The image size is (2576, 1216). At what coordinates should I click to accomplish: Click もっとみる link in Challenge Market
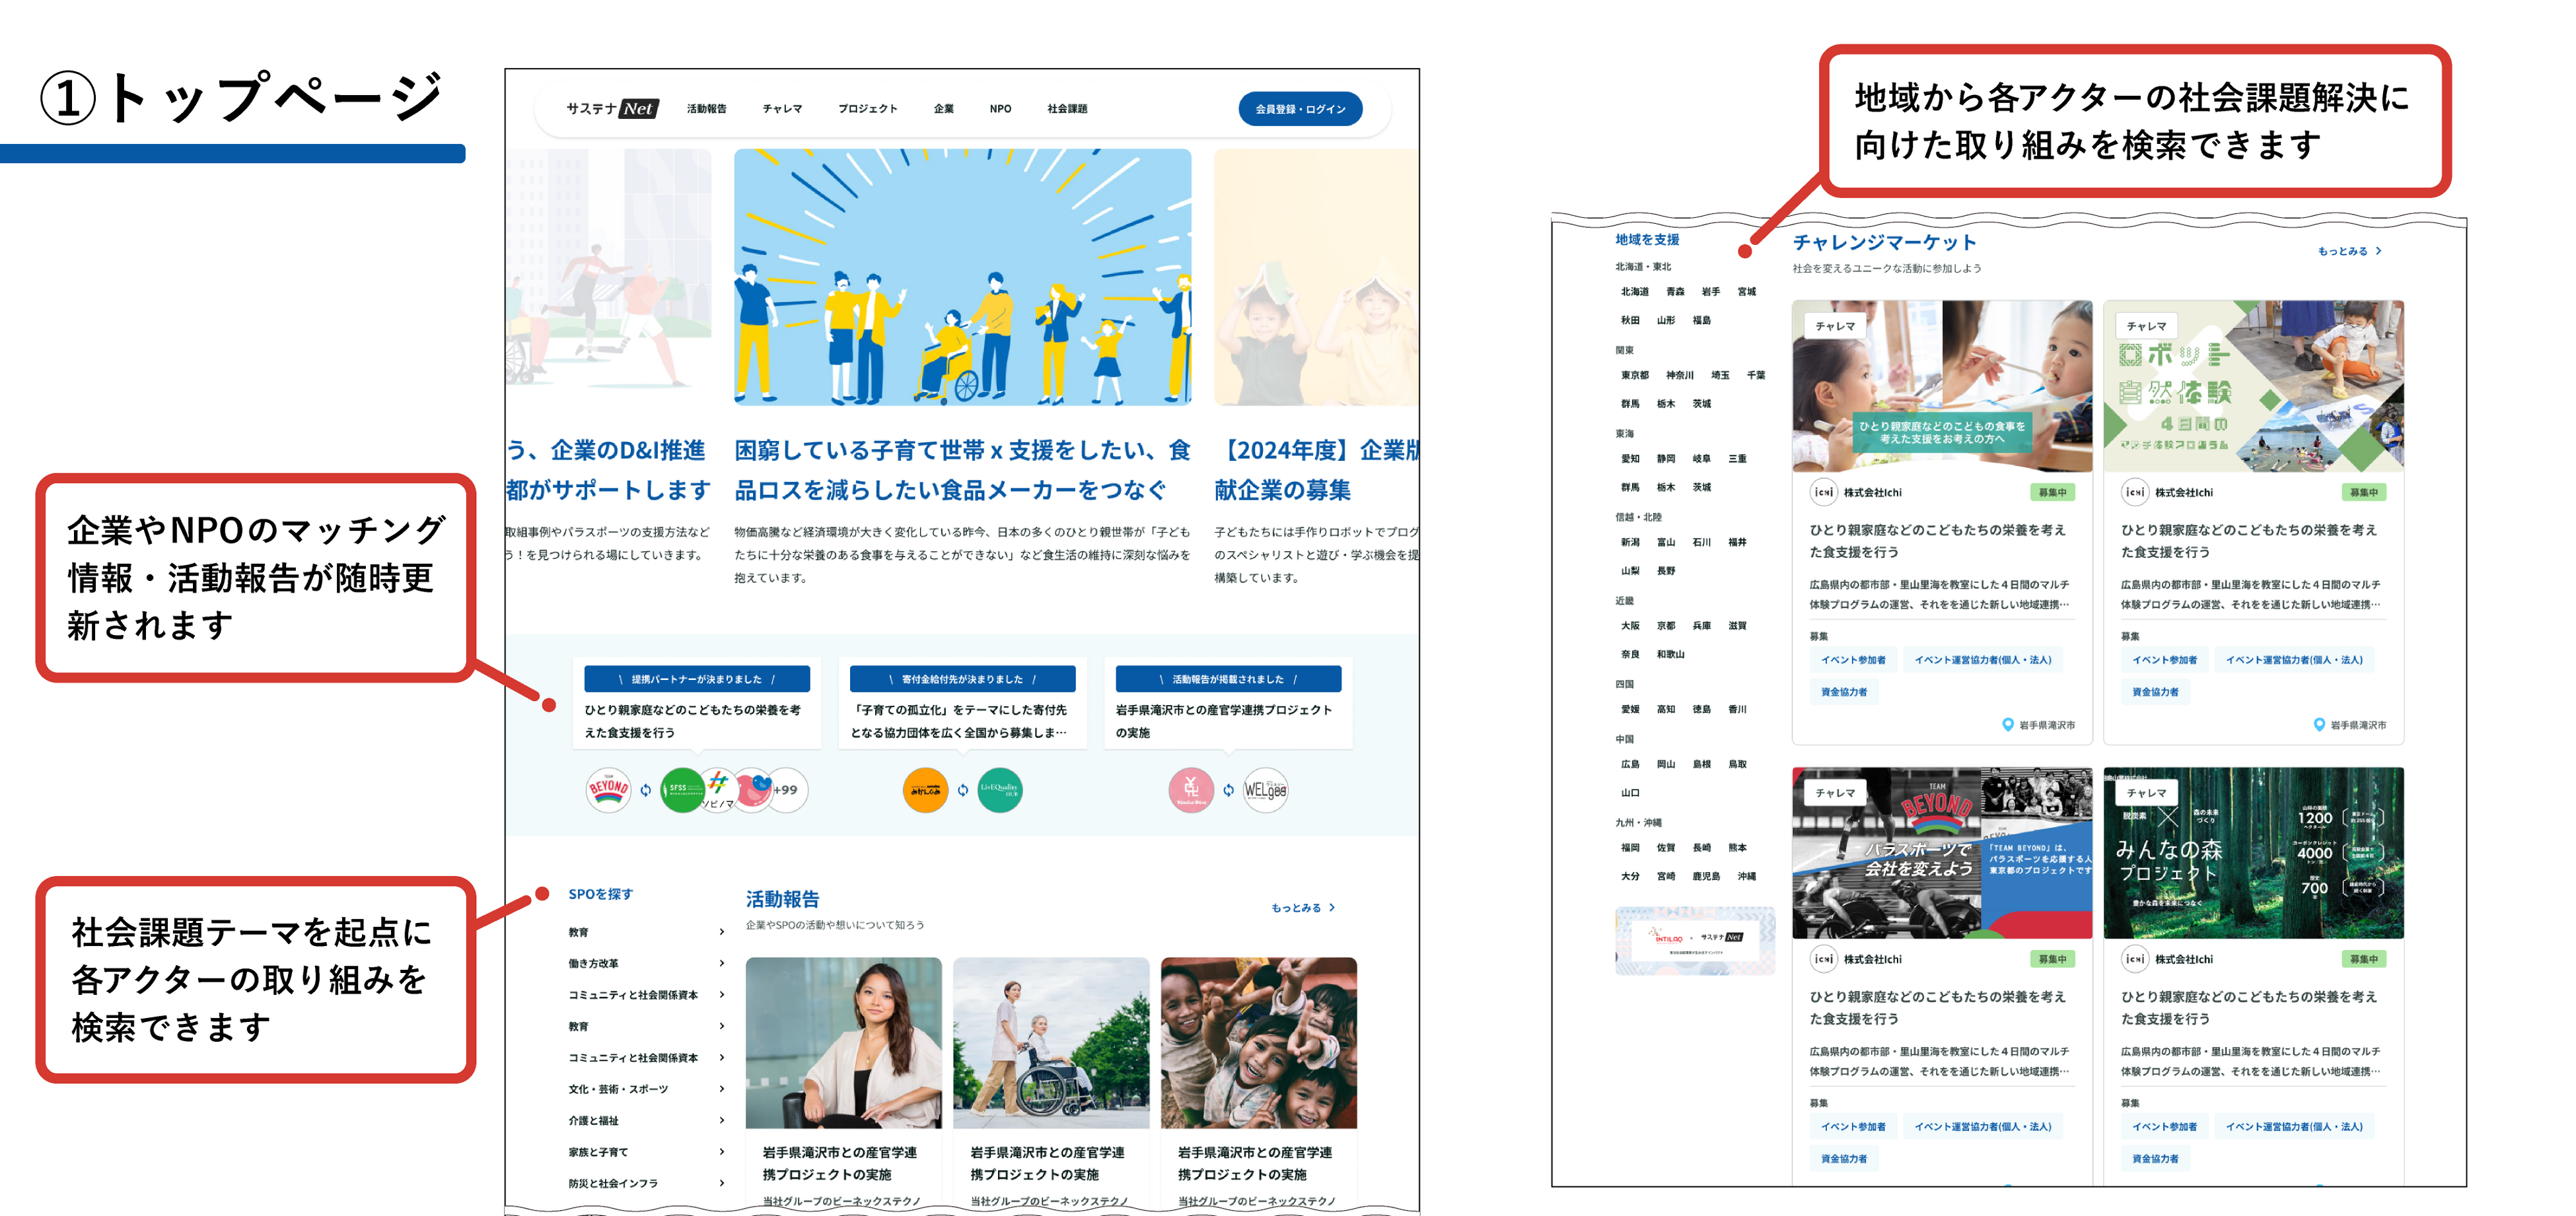2349,252
